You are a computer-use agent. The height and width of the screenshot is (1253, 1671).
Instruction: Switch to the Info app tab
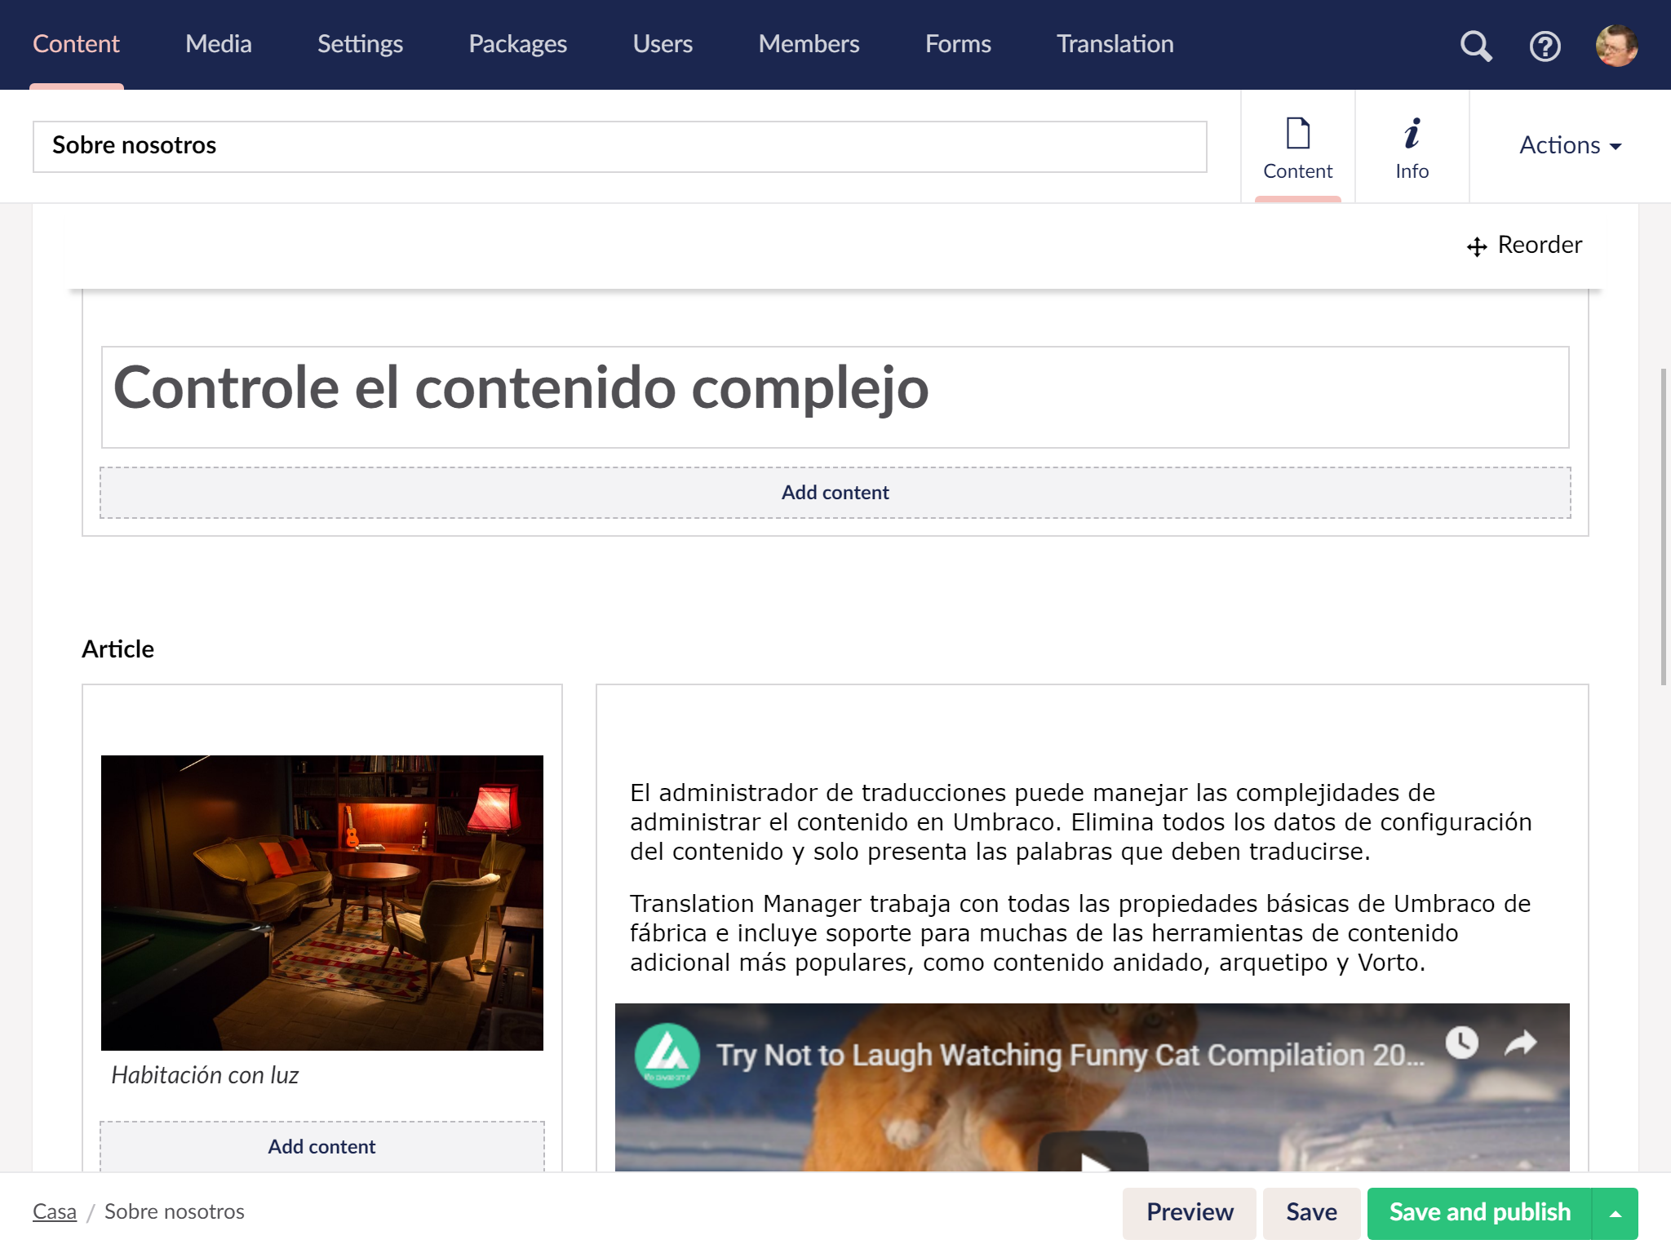[x=1412, y=147]
